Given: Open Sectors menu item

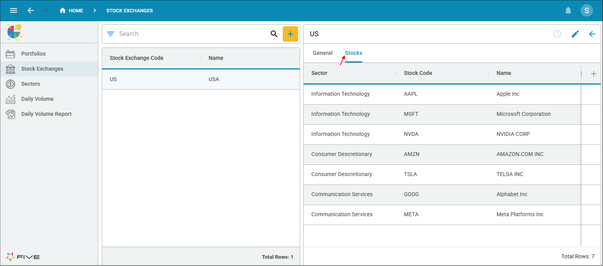Looking at the screenshot, I should [x=49, y=84].
